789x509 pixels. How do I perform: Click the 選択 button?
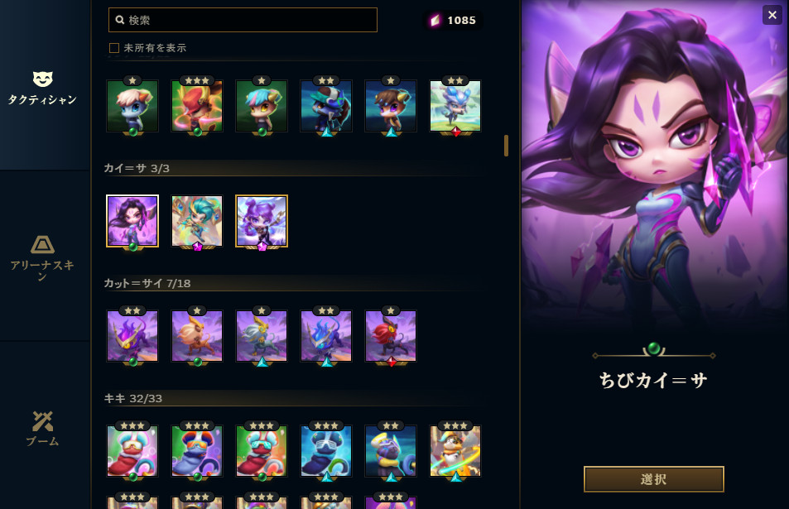(x=654, y=479)
